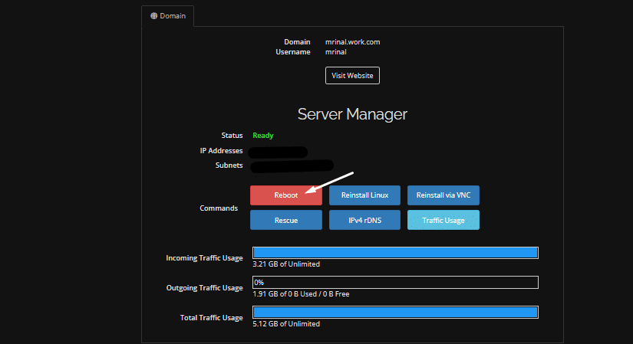Click the 3.21 GB of Unlimited text
The width and height of the screenshot is (633, 344).
[285, 264]
